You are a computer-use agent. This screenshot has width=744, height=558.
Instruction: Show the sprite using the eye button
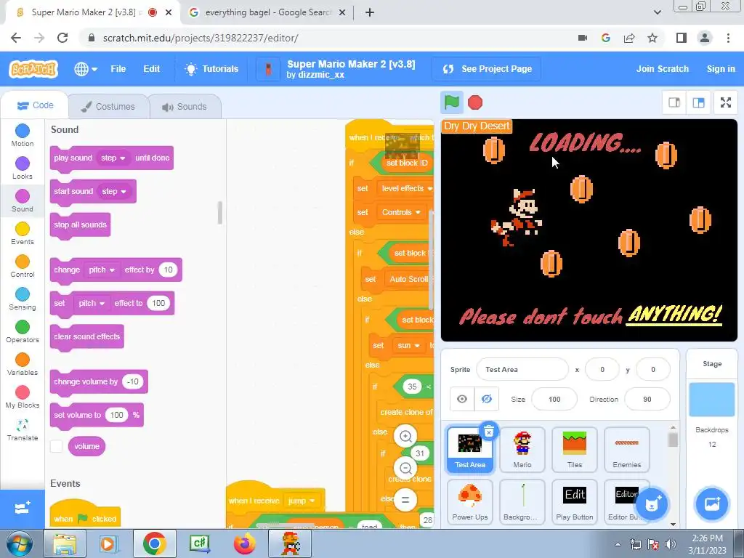tap(462, 399)
